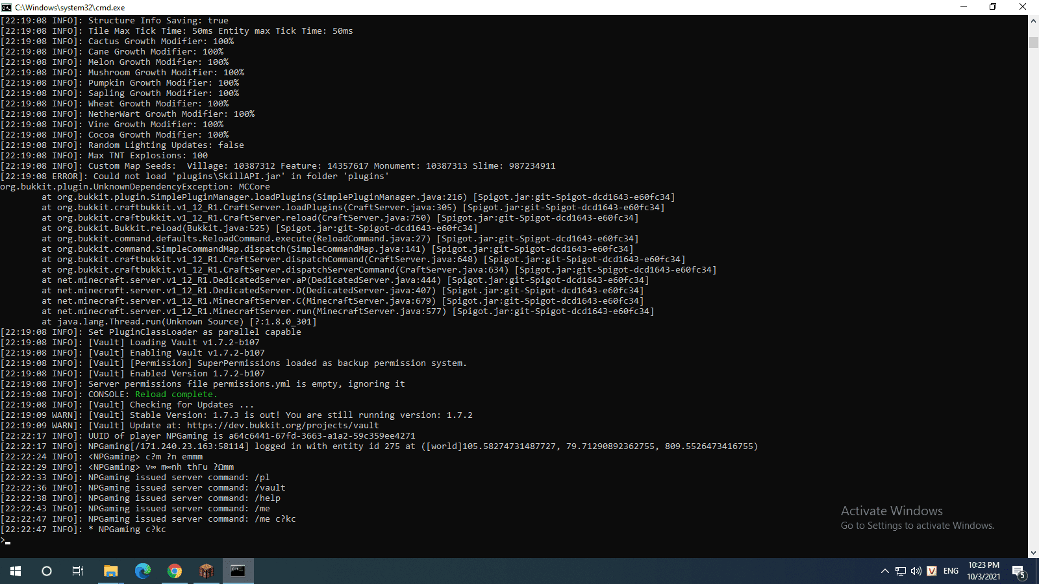Click the 'Cactus Growth Modifier: 100%' line

(117, 42)
